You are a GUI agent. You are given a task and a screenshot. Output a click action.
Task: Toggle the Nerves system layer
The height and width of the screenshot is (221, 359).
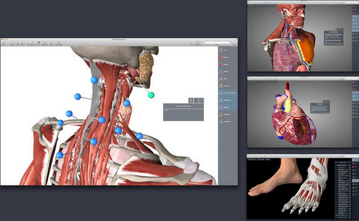(x=228, y=86)
